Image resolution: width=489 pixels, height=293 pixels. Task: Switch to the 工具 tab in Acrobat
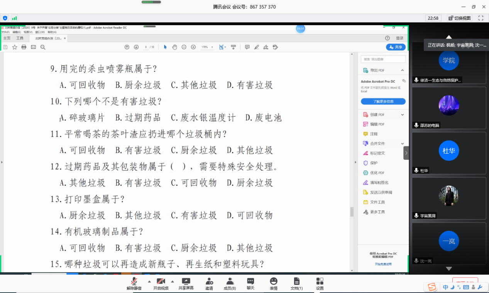(20, 38)
